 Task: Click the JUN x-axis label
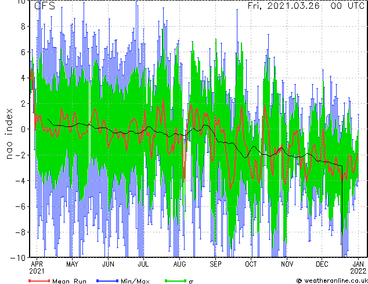click(x=108, y=264)
